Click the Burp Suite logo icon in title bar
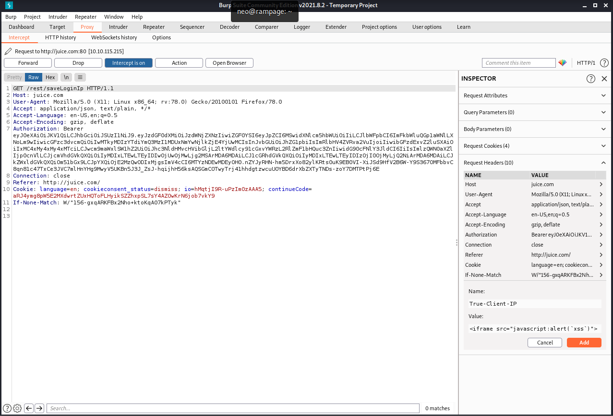Viewport: 613px width, 416px height. pyautogui.click(x=10, y=5)
